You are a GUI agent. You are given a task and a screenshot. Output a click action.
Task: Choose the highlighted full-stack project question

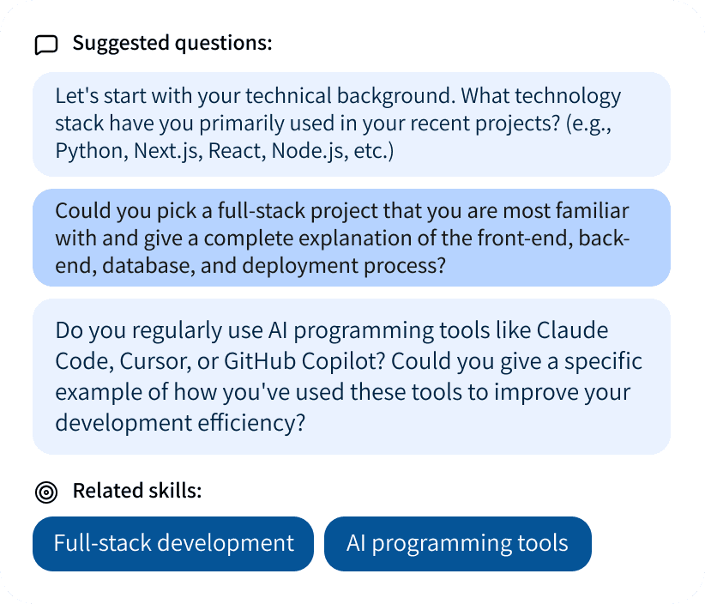[351, 238]
